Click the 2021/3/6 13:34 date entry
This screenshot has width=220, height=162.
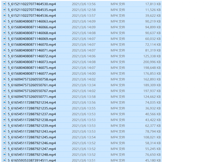coord(84,85)
